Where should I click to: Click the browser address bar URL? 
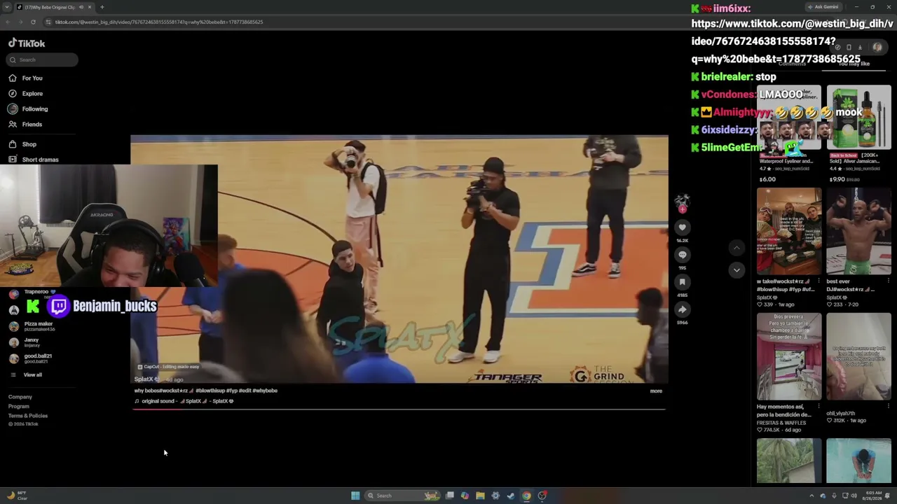[159, 22]
